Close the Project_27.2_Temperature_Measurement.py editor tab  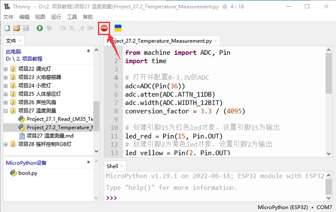pyautogui.click(x=215, y=41)
